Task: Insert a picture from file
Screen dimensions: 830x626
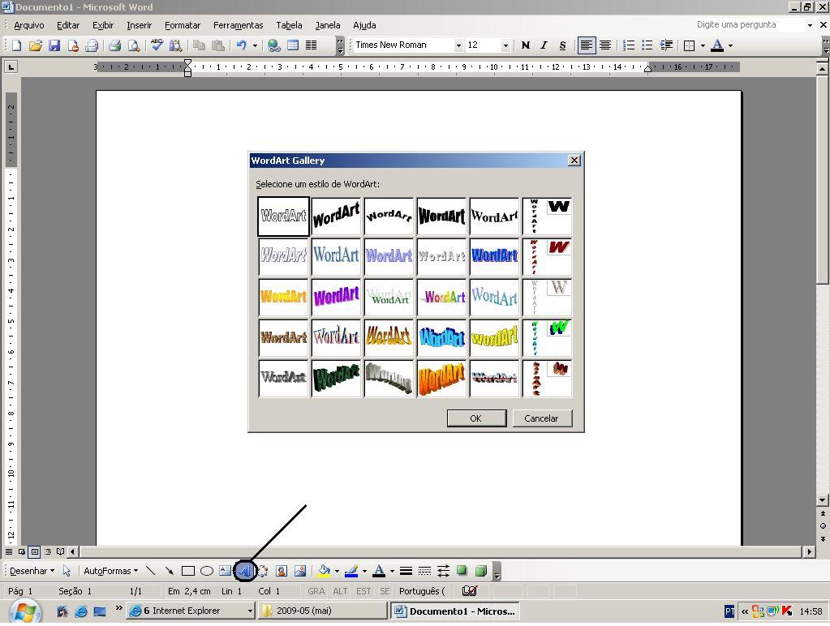Action: click(300, 571)
